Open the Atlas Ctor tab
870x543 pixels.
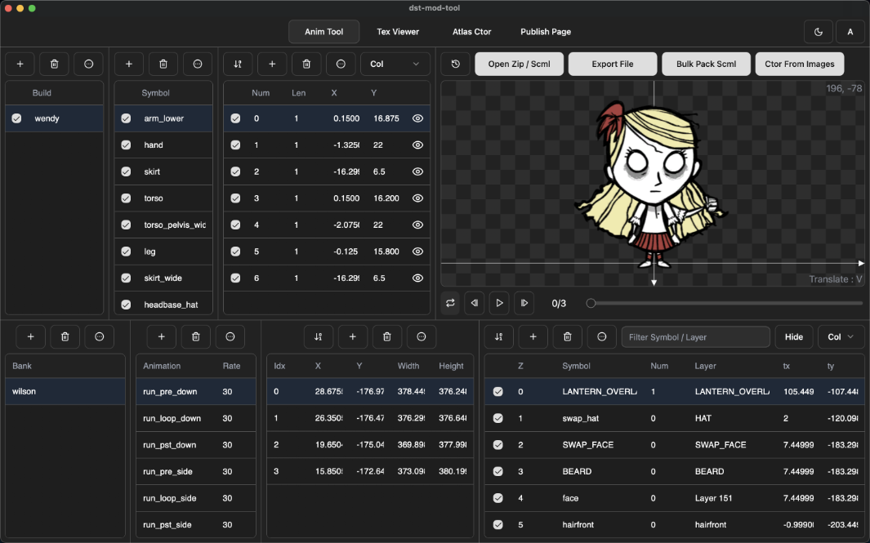[471, 32]
